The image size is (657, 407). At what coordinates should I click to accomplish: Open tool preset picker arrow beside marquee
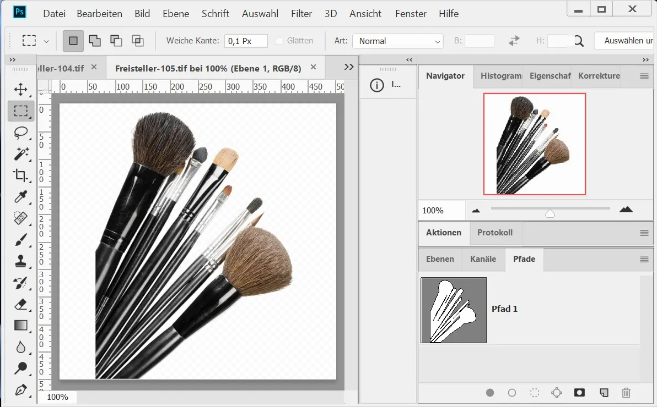pyautogui.click(x=46, y=41)
